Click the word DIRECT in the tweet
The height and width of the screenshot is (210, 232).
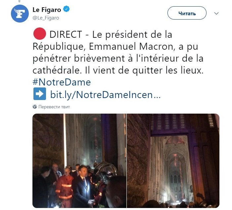click(x=66, y=34)
